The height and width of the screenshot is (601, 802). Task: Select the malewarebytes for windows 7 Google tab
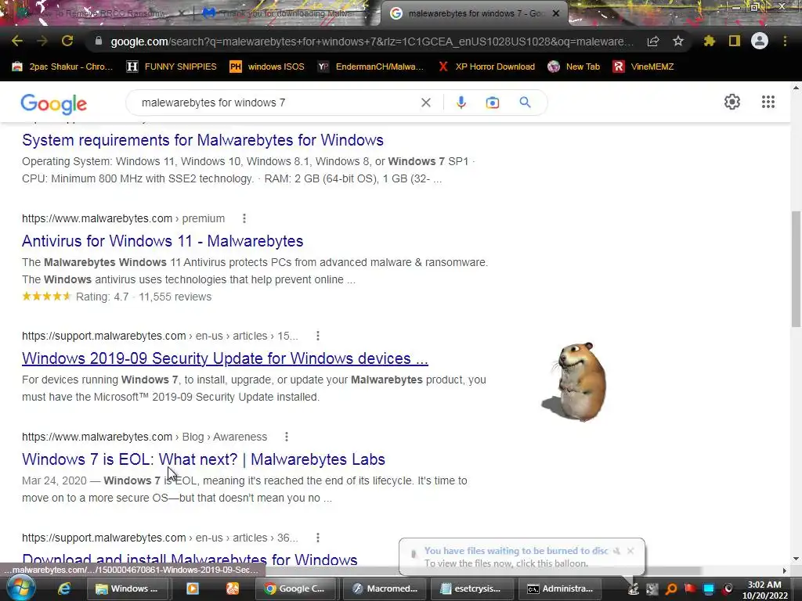471,14
